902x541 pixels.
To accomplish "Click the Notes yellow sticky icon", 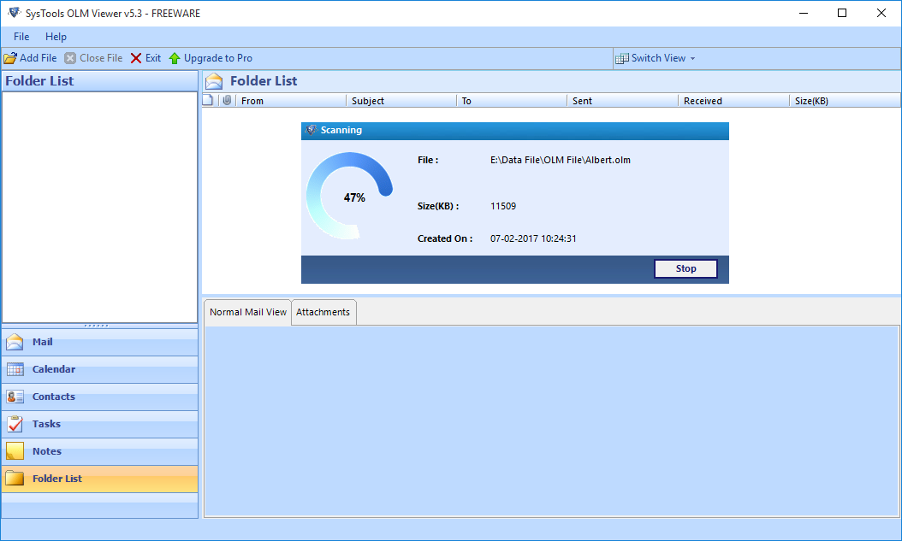I will tap(15, 451).
